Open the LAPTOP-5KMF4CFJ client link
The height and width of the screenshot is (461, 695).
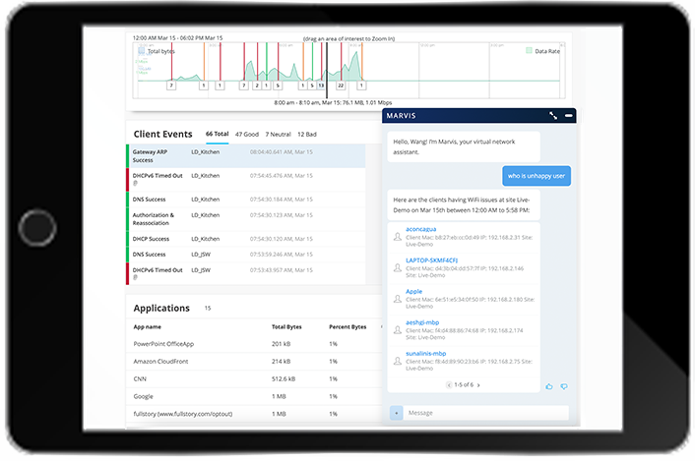pos(432,260)
